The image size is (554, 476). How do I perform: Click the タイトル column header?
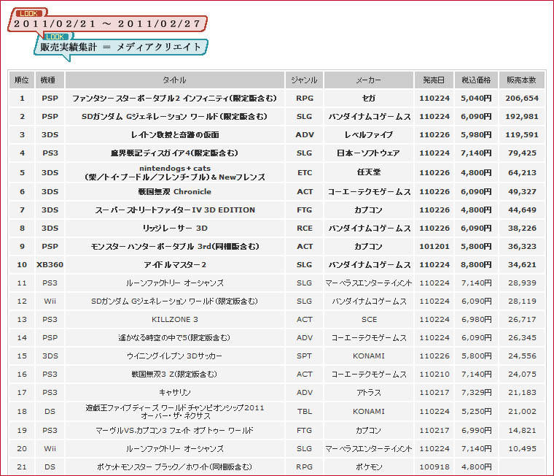point(174,80)
